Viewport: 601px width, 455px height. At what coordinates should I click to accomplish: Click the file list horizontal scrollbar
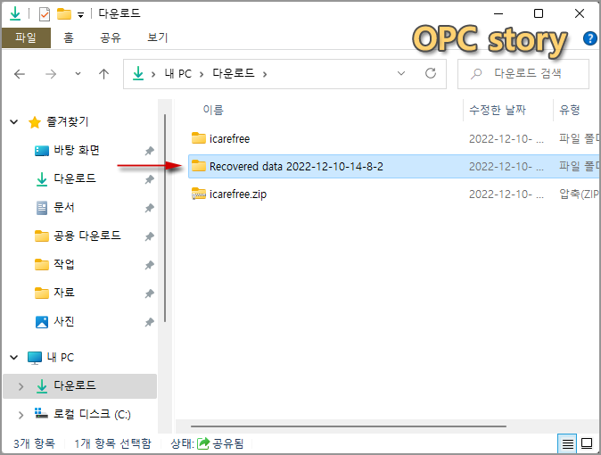[x=349, y=426]
